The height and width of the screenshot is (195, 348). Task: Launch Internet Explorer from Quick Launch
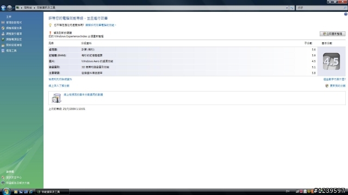pos(31,192)
